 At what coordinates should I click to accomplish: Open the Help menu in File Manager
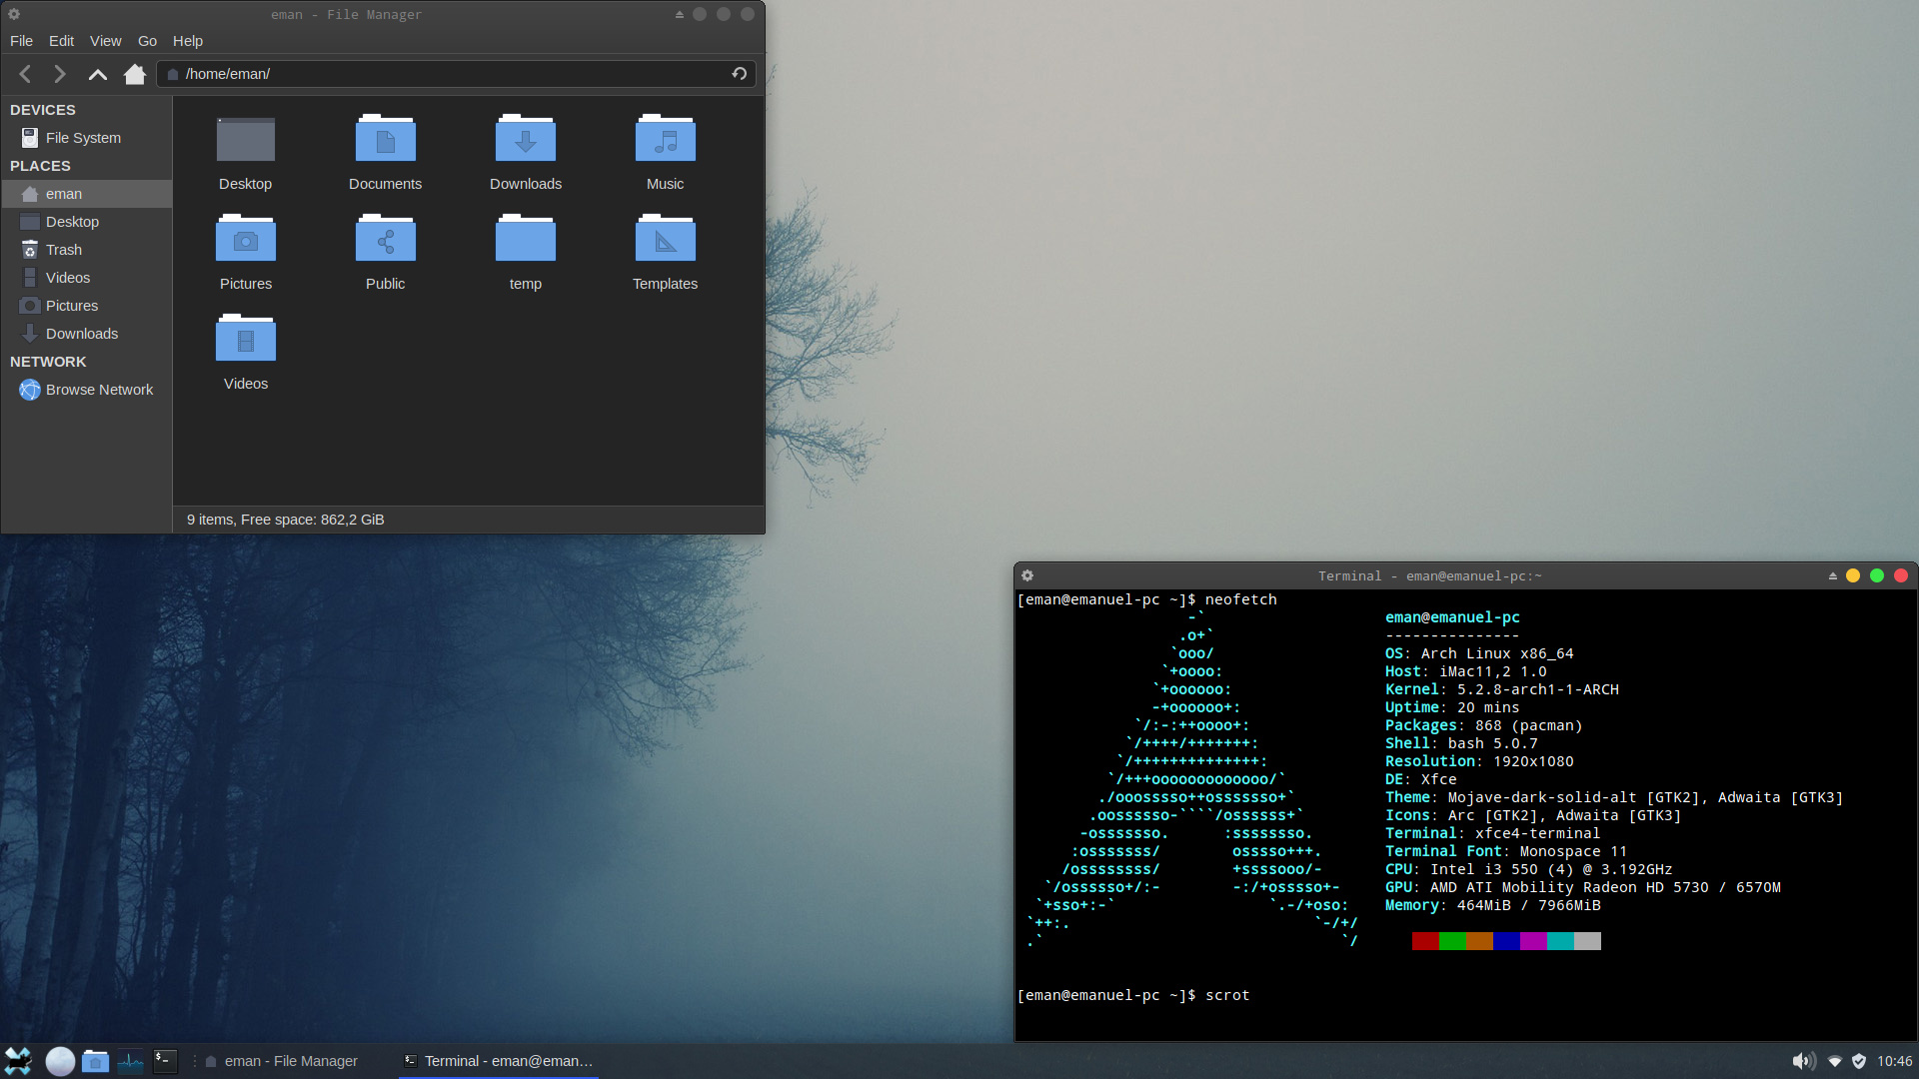click(188, 41)
